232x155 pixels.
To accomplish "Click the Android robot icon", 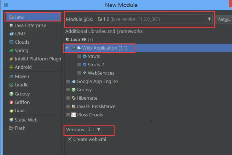I will 12,67.
